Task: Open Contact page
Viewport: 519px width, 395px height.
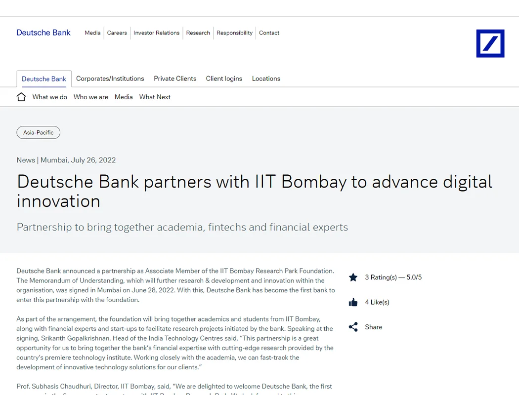Action: [269, 33]
